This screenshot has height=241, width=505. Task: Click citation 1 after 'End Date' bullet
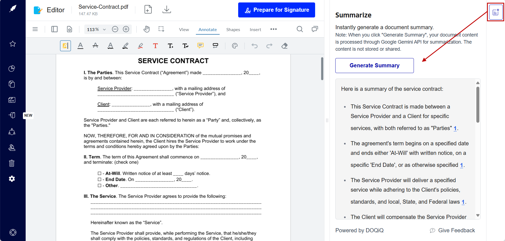[x=462, y=165]
